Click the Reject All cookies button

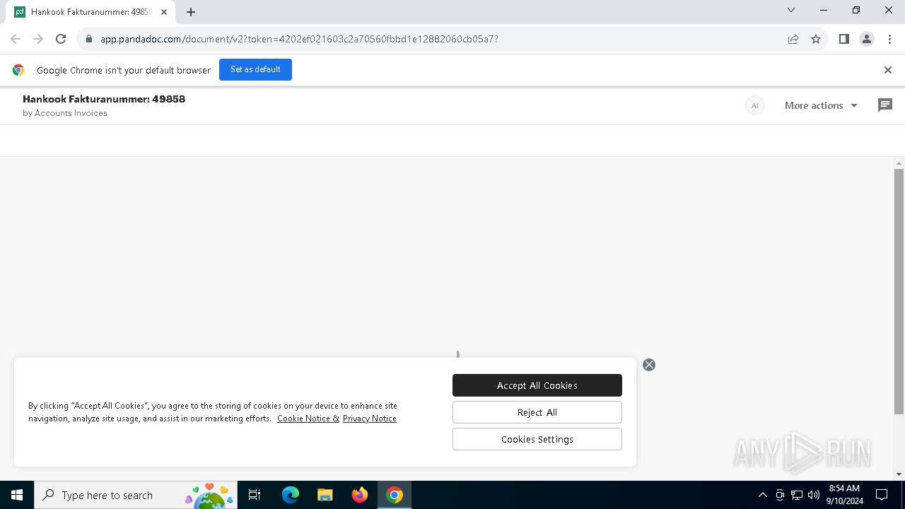tap(537, 412)
